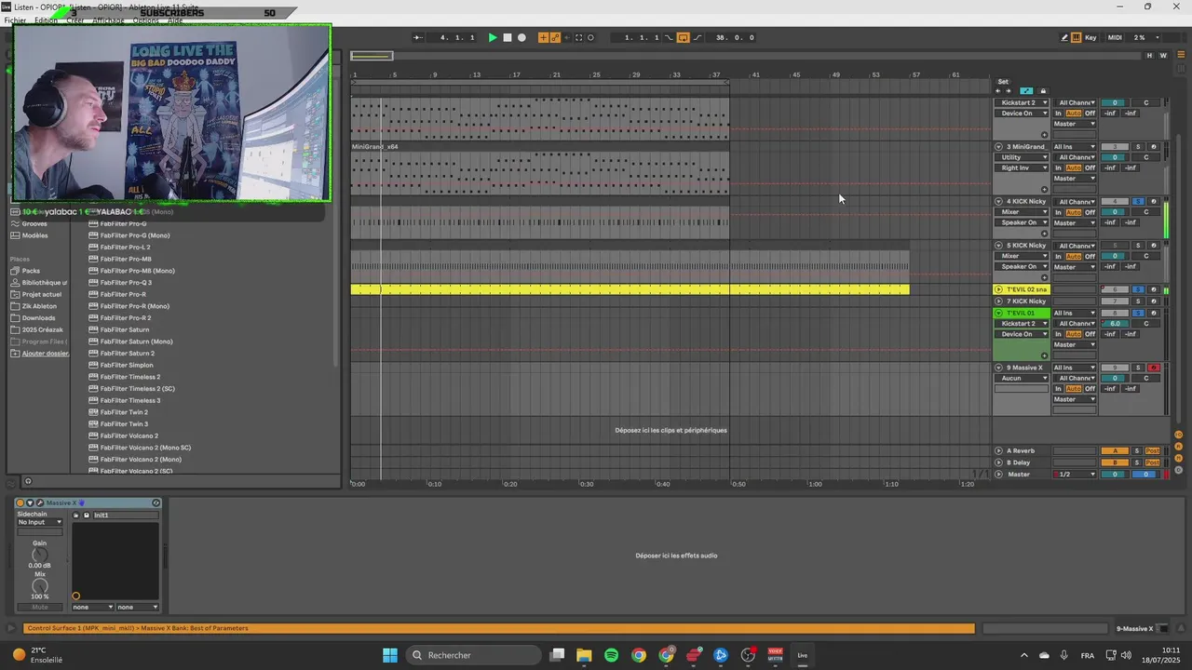Toggle Post on A Reverb return
This screenshot has height=670, width=1192.
pyautogui.click(x=1153, y=450)
